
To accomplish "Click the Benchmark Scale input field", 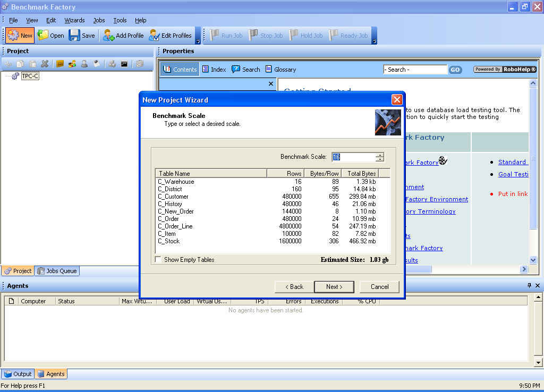I will (x=353, y=157).
